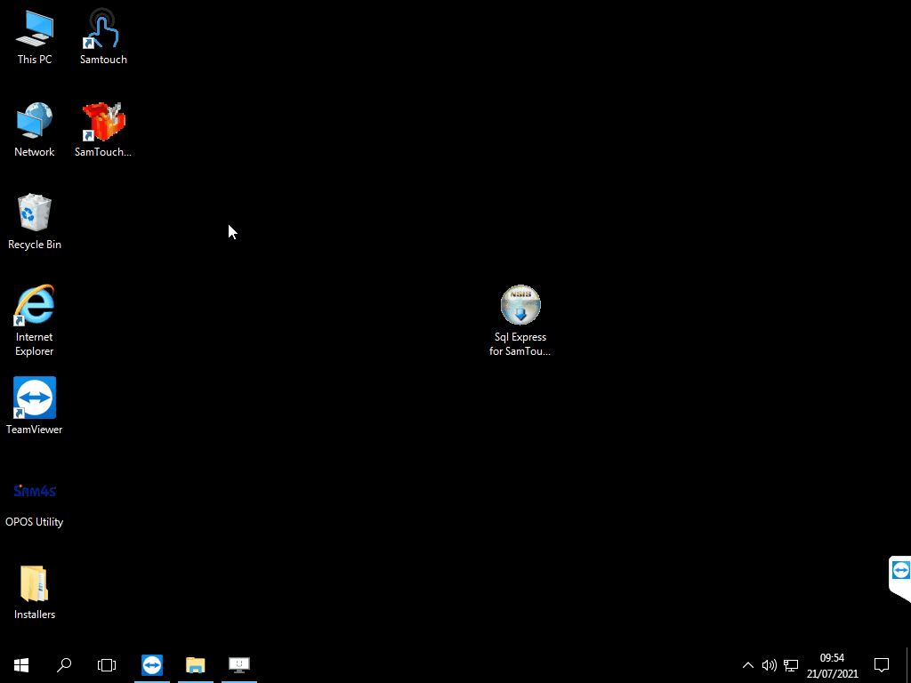Screen dimensions: 911x683
Task: Click the Network desktop icon
Action: click(35, 129)
